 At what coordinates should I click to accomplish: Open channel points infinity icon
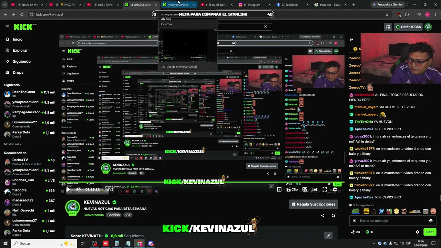click(x=356, y=232)
